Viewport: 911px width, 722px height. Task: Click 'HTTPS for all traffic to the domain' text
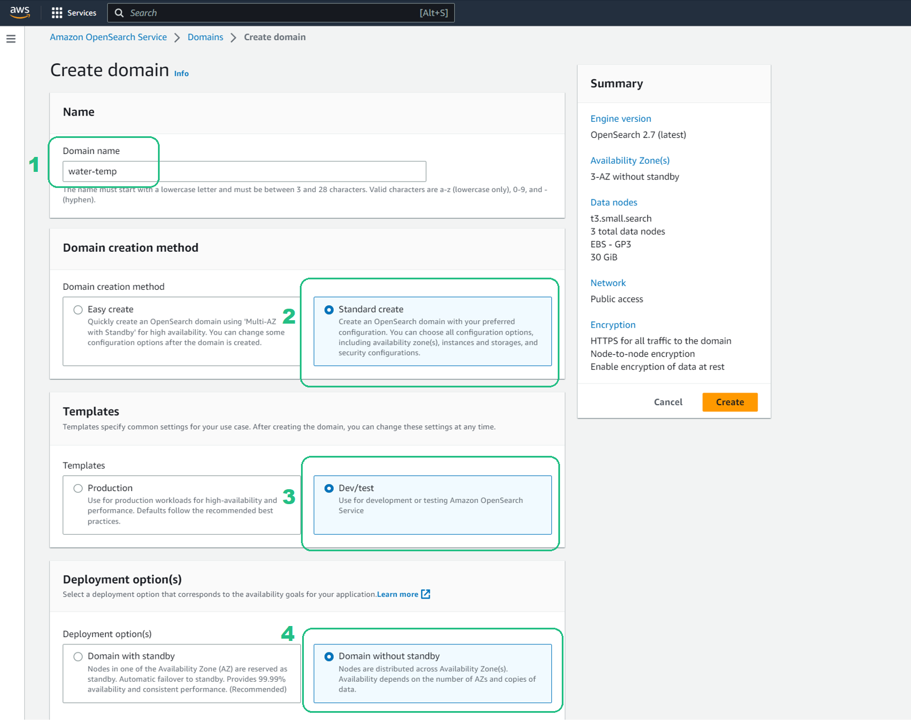coord(661,341)
